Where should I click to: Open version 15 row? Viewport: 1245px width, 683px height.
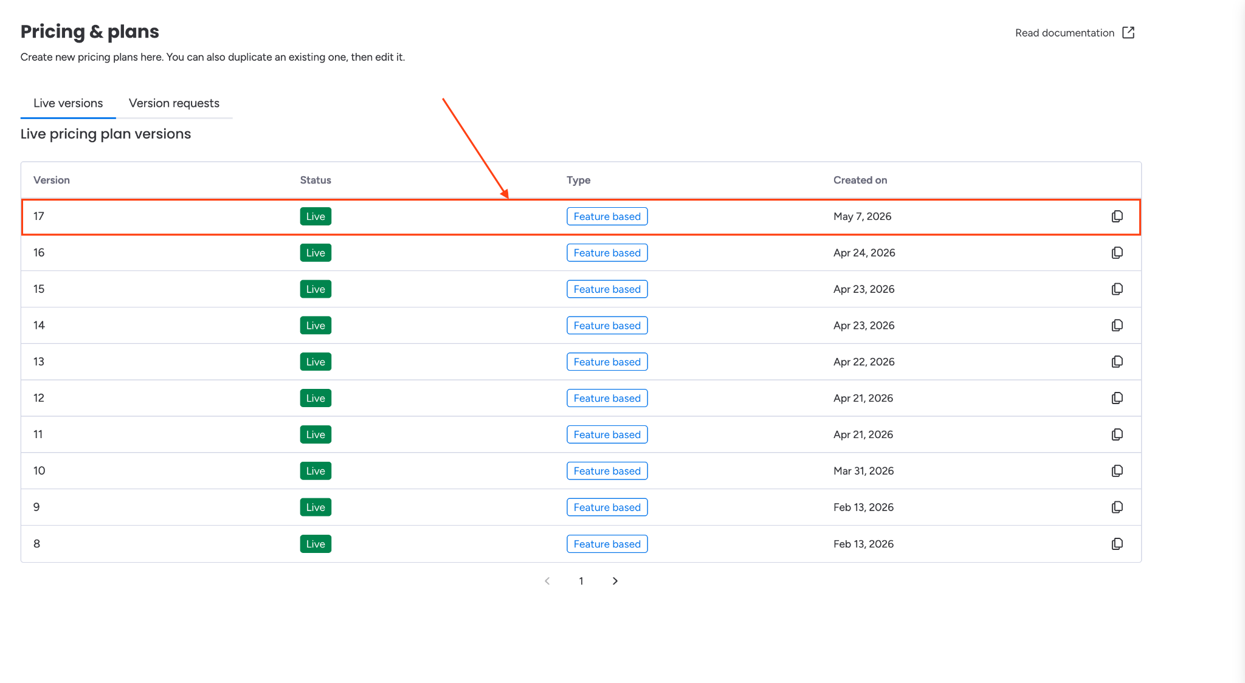tap(581, 289)
